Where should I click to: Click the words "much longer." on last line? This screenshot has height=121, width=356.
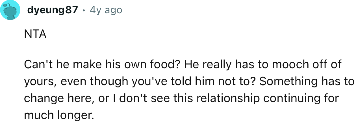pos(59,116)
